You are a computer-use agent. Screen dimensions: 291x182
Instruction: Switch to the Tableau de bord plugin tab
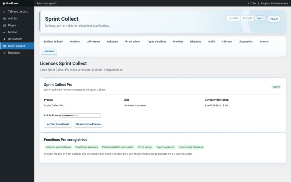pos(53,42)
